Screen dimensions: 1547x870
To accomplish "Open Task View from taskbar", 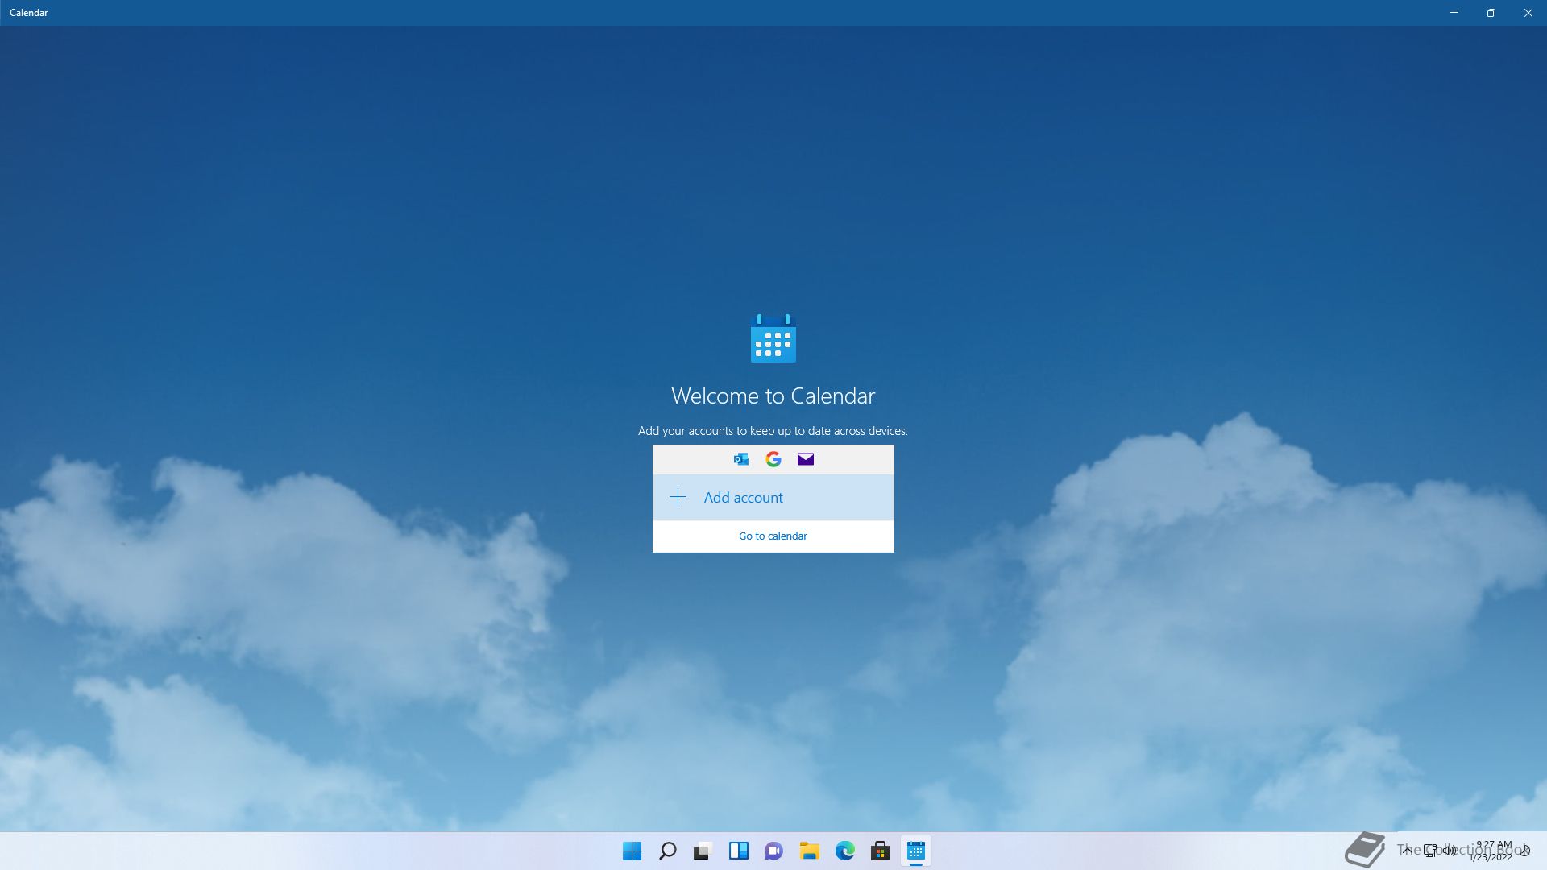I will click(x=703, y=851).
